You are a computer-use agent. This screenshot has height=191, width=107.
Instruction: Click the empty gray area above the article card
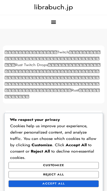[54, 37]
